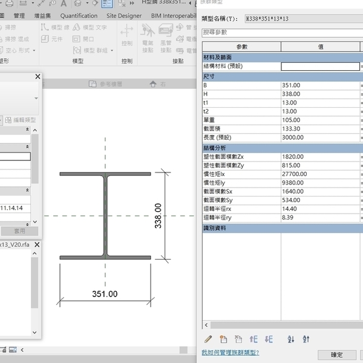Expand the 模型群組 dropdown arrow
Screen dimensions: 363x363
tap(111, 50)
